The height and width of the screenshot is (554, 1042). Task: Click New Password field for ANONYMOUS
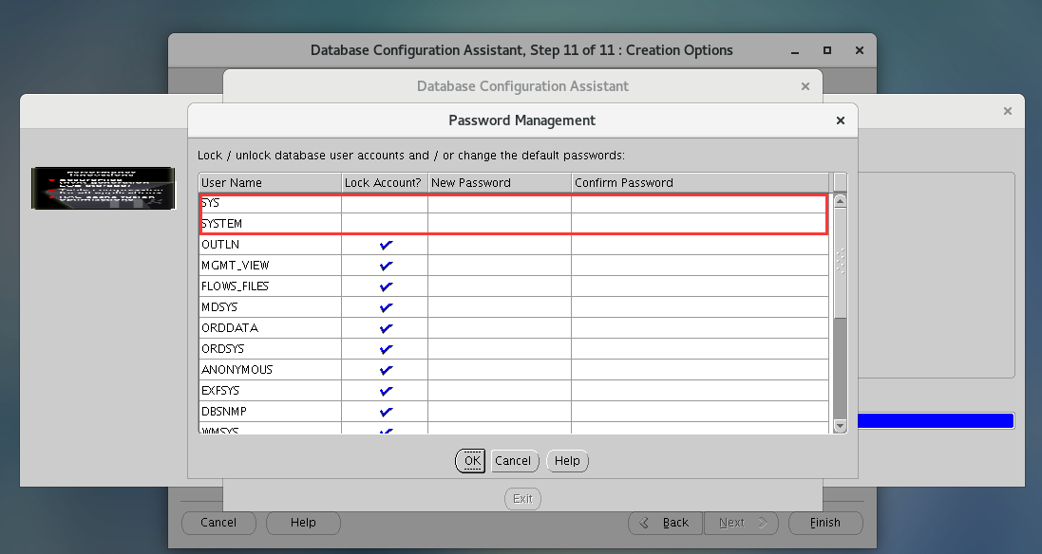(500, 370)
